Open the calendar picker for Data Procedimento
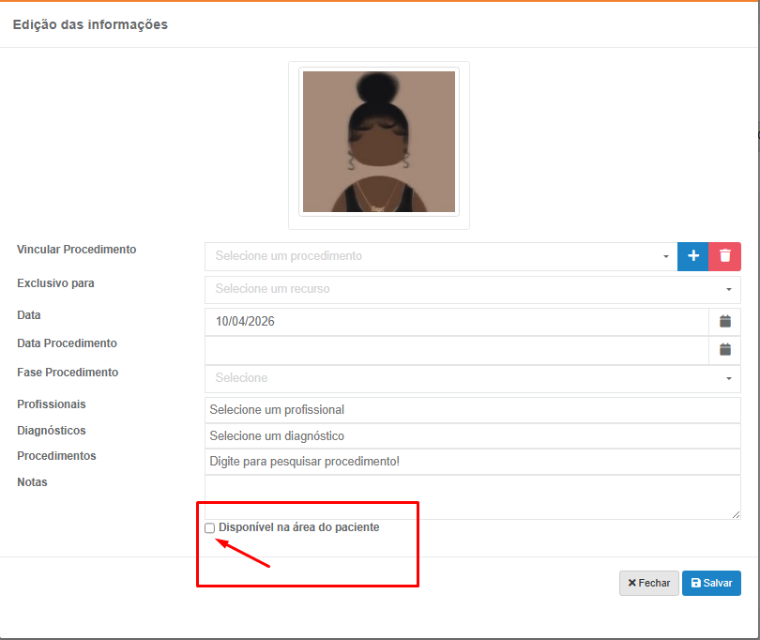The width and height of the screenshot is (760, 640). coord(724,350)
